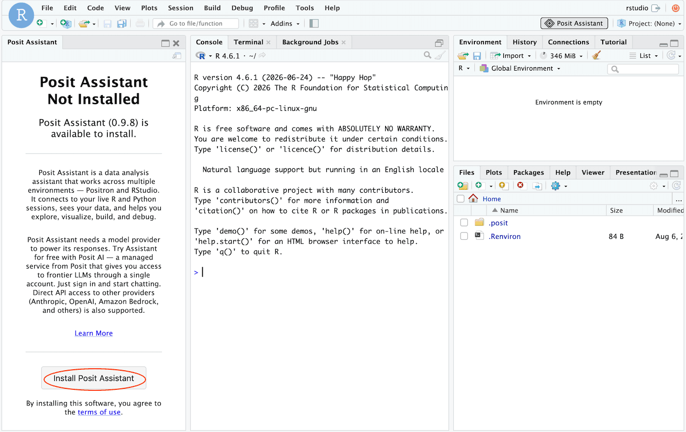
Task: Open the New File dropdown arrow in main toolbar
Action: [x=52, y=24]
